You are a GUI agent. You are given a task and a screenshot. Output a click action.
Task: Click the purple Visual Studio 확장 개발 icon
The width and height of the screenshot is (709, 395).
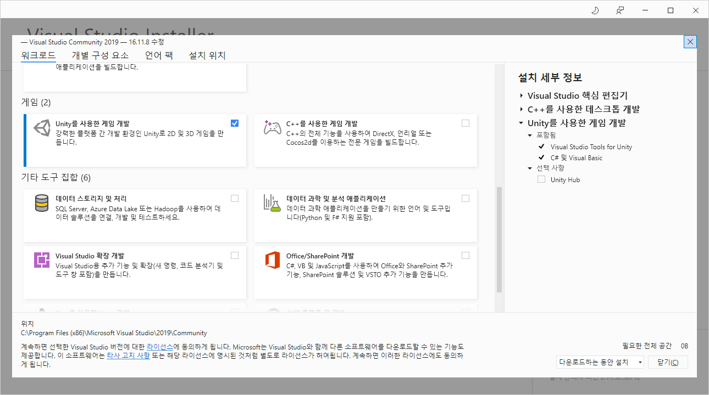pos(42,260)
